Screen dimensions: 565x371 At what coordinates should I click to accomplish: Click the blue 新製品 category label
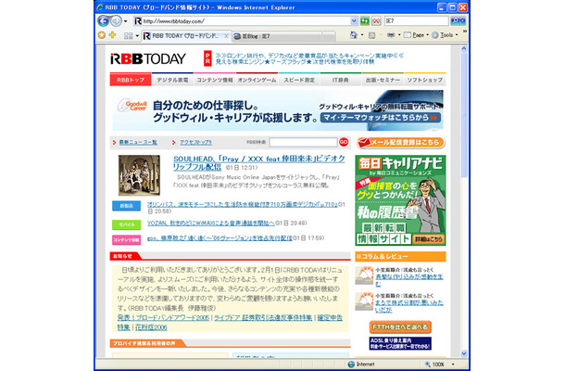(126, 206)
